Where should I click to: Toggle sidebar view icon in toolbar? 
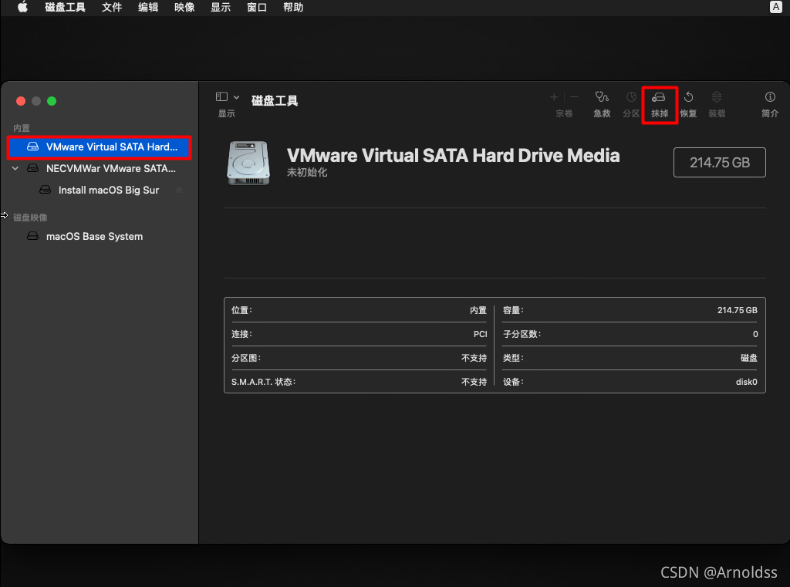click(x=221, y=96)
